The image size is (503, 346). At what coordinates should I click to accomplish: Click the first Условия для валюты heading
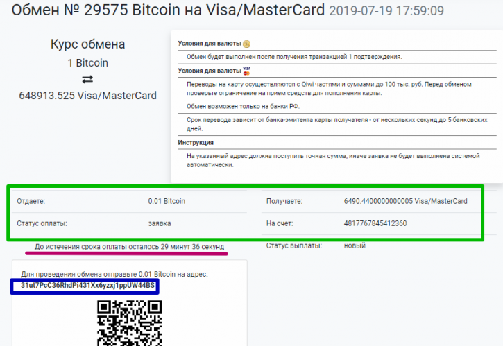tap(210, 44)
